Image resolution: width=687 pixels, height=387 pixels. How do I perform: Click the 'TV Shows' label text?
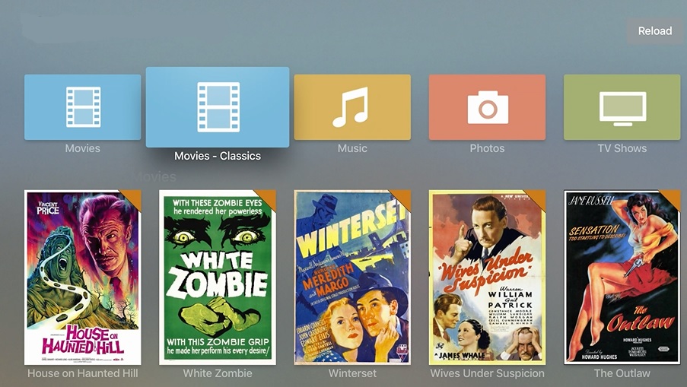(622, 148)
